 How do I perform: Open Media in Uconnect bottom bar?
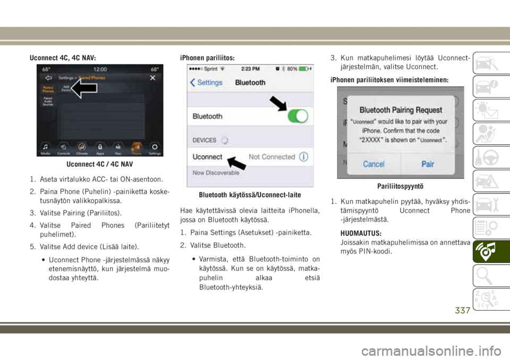46,149
